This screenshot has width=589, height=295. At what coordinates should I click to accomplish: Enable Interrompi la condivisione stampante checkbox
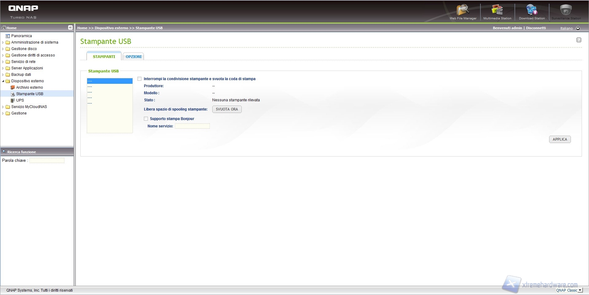tap(140, 79)
